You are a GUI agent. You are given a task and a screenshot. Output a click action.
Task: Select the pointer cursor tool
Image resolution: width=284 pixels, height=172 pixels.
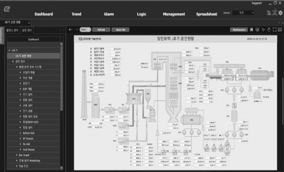click(263, 30)
